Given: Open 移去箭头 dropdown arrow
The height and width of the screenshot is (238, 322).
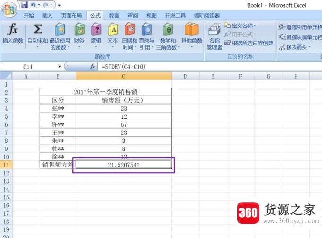Looking at the screenshot, I should click(309, 47).
